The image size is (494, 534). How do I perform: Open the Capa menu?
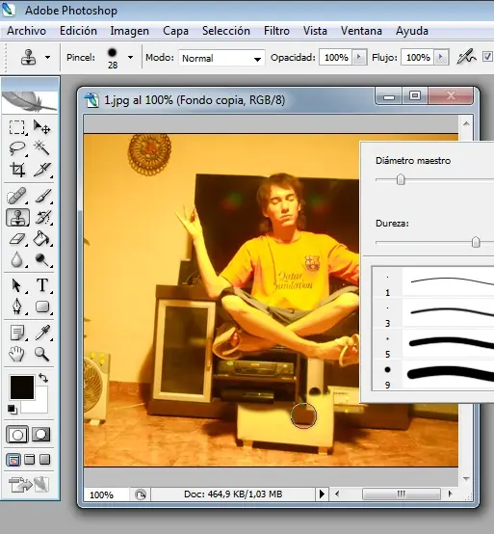coord(175,31)
